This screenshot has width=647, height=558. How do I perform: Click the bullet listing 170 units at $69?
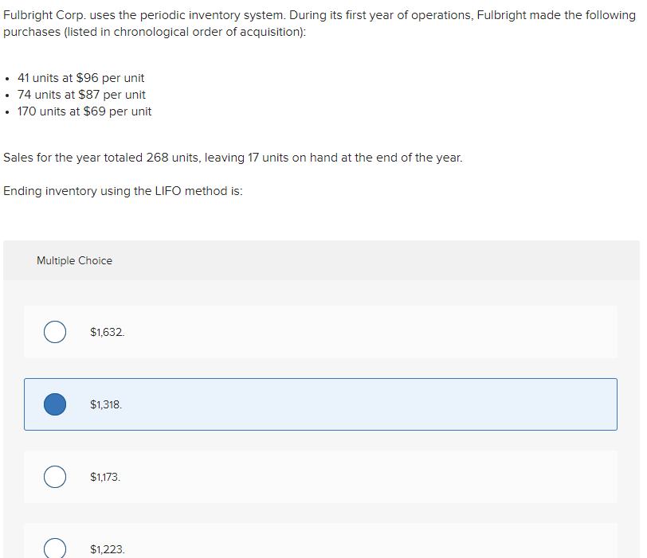click(x=84, y=111)
